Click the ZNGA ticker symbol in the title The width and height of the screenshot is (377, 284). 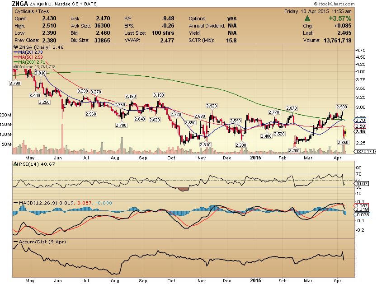tap(20, 4)
